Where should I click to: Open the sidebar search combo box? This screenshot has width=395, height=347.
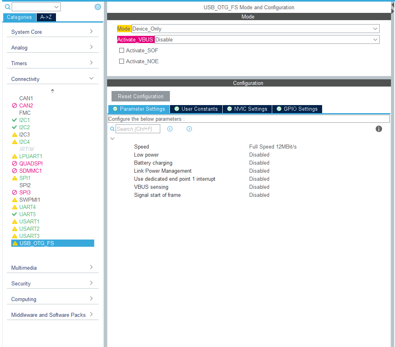click(36, 7)
